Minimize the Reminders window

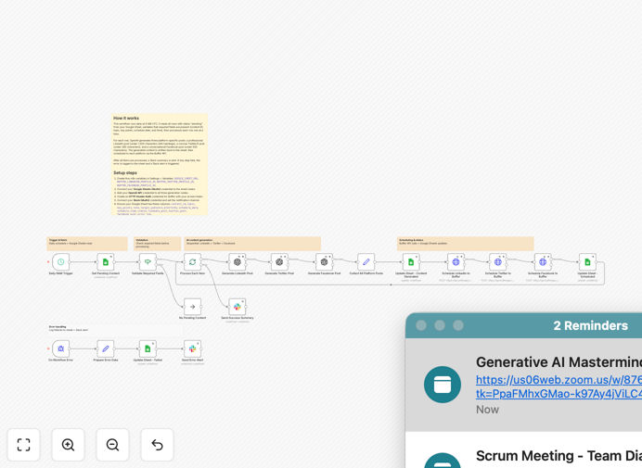click(x=440, y=325)
